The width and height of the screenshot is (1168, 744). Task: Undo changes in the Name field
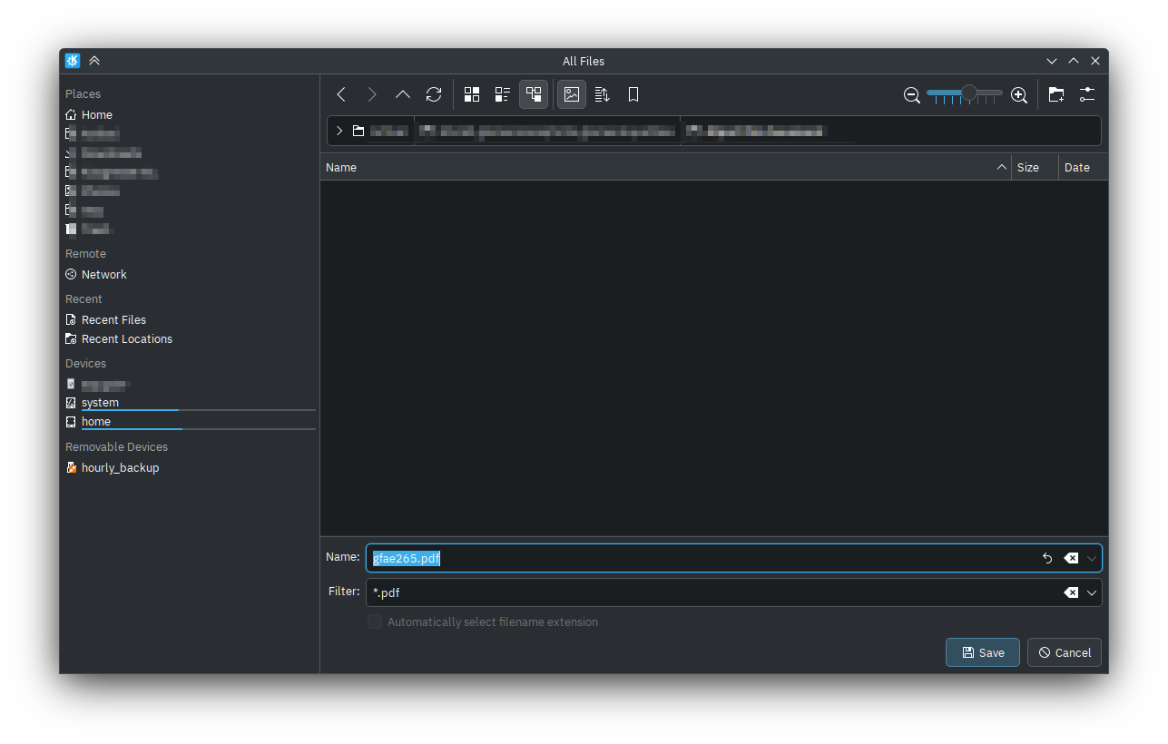click(1047, 558)
